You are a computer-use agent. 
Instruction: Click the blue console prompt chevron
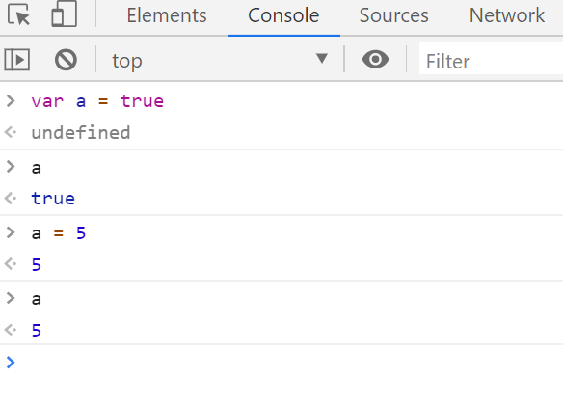point(11,363)
